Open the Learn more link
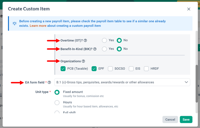The image size is (200, 128). click(38, 26)
